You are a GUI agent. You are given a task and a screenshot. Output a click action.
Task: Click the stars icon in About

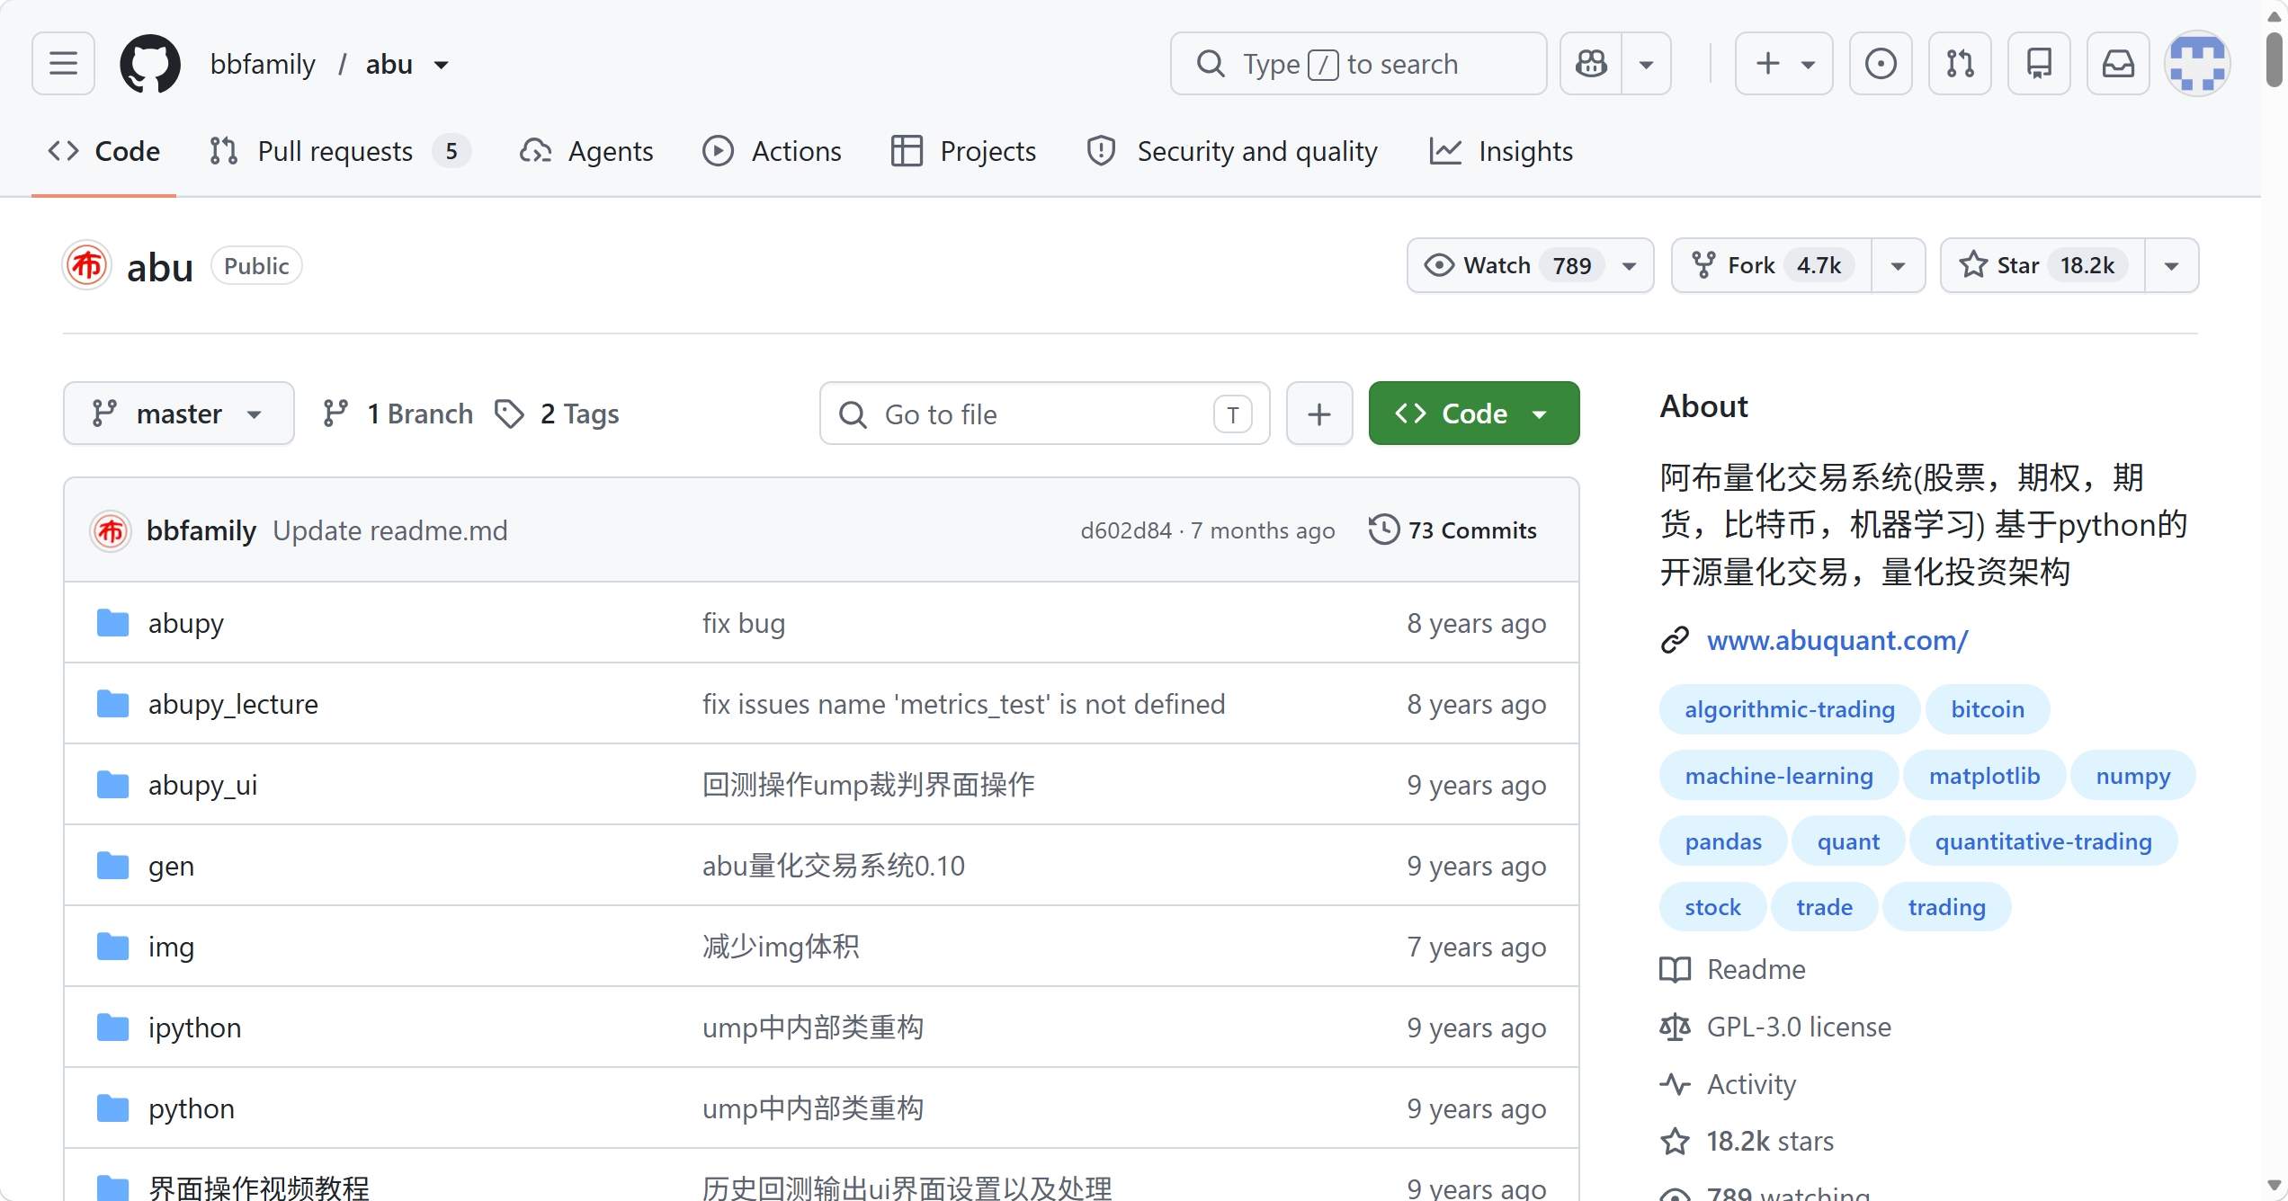[x=1675, y=1142]
